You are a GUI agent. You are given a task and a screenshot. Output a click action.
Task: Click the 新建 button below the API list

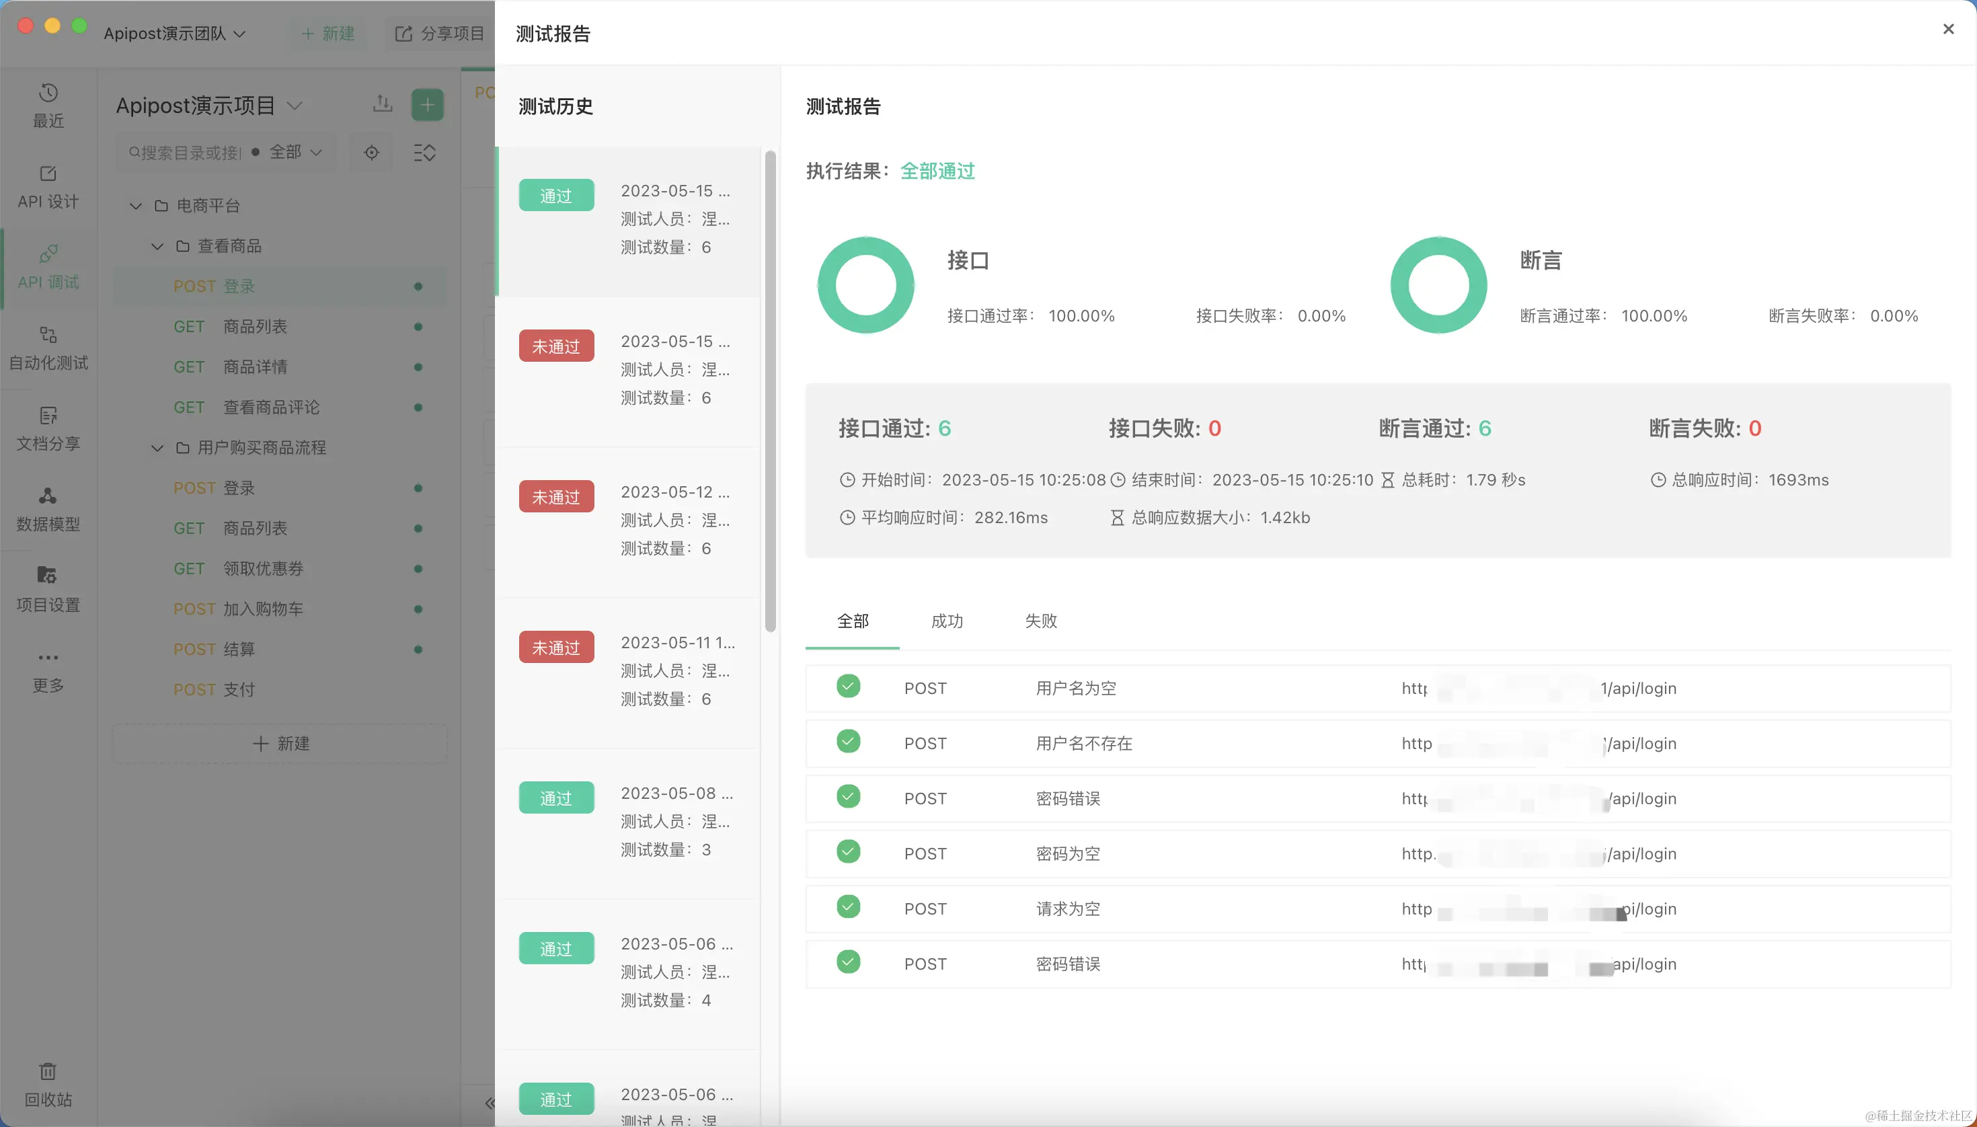click(x=280, y=744)
